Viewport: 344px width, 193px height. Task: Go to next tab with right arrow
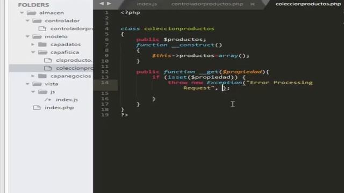[x=109, y=4]
